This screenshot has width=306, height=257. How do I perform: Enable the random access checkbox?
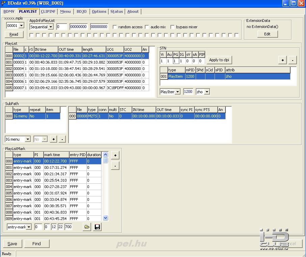(x=115, y=27)
